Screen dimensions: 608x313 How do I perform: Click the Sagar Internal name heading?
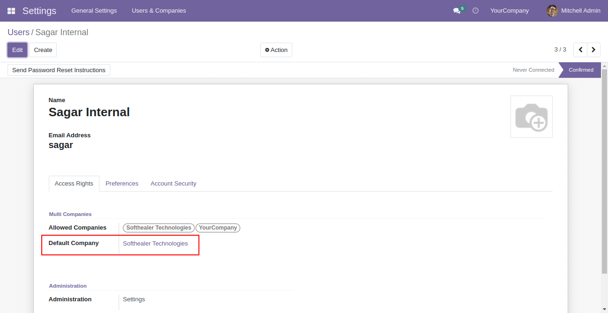(x=89, y=112)
